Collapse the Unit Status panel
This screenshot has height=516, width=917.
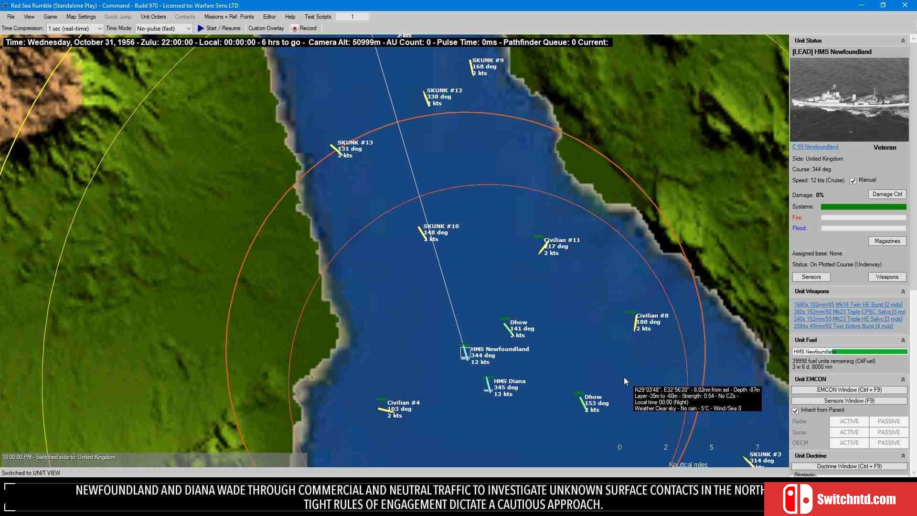tap(903, 41)
